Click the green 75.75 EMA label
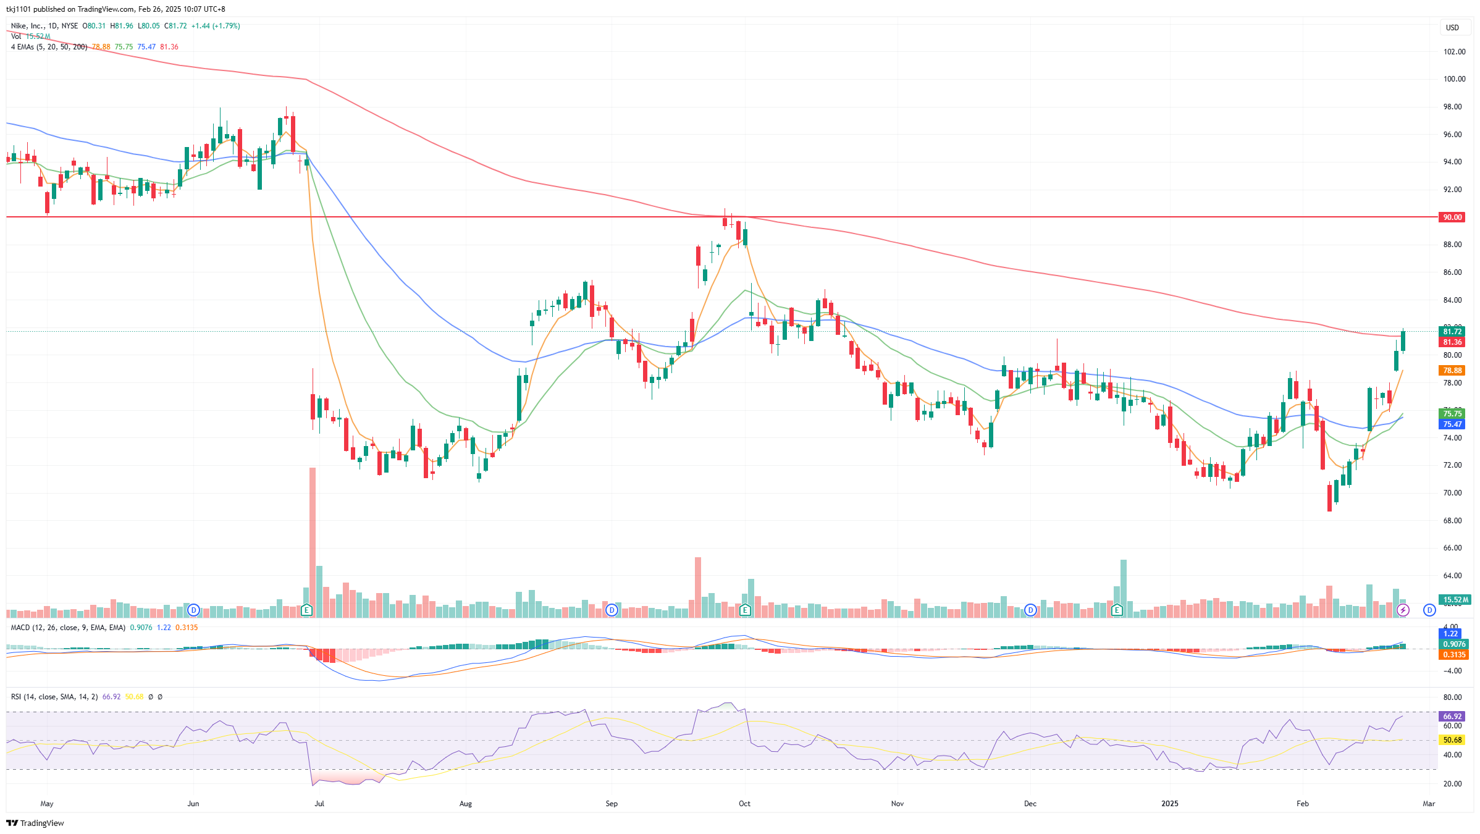Image resolution: width=1480 pixels, height=834 pixels. click(1452, 414)
